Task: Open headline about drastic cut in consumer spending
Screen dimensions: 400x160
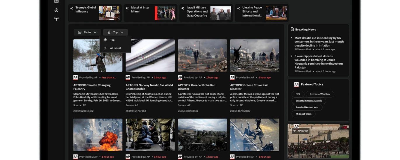Action: [319, 42]
